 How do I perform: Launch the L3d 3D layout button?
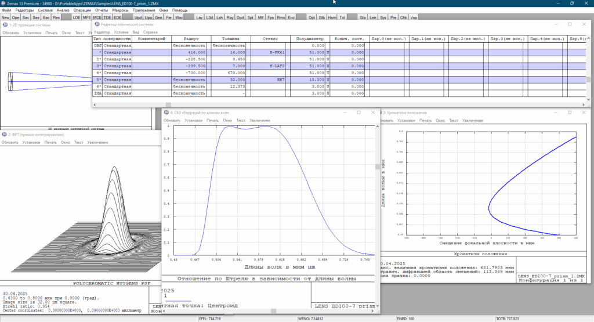(x=210, y=18)
